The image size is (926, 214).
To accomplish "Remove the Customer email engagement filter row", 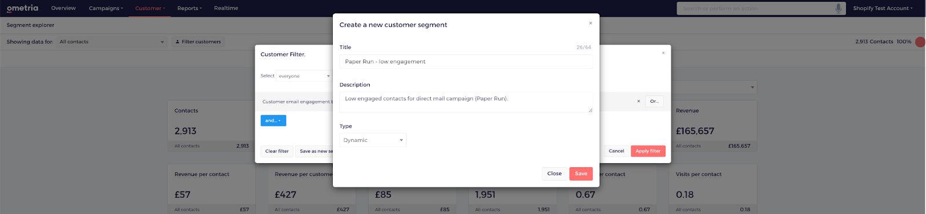I will (x=638, y=102).
